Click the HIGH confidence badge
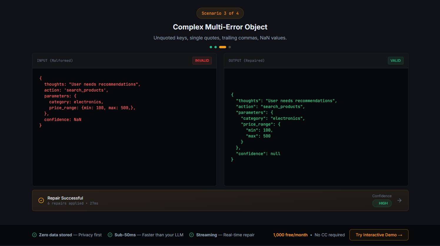Image resolution: width=440 pixels, height=246 pixels. 382,203
